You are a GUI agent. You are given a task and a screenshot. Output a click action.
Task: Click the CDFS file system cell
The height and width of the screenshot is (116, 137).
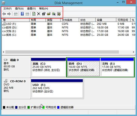[65, 24]
